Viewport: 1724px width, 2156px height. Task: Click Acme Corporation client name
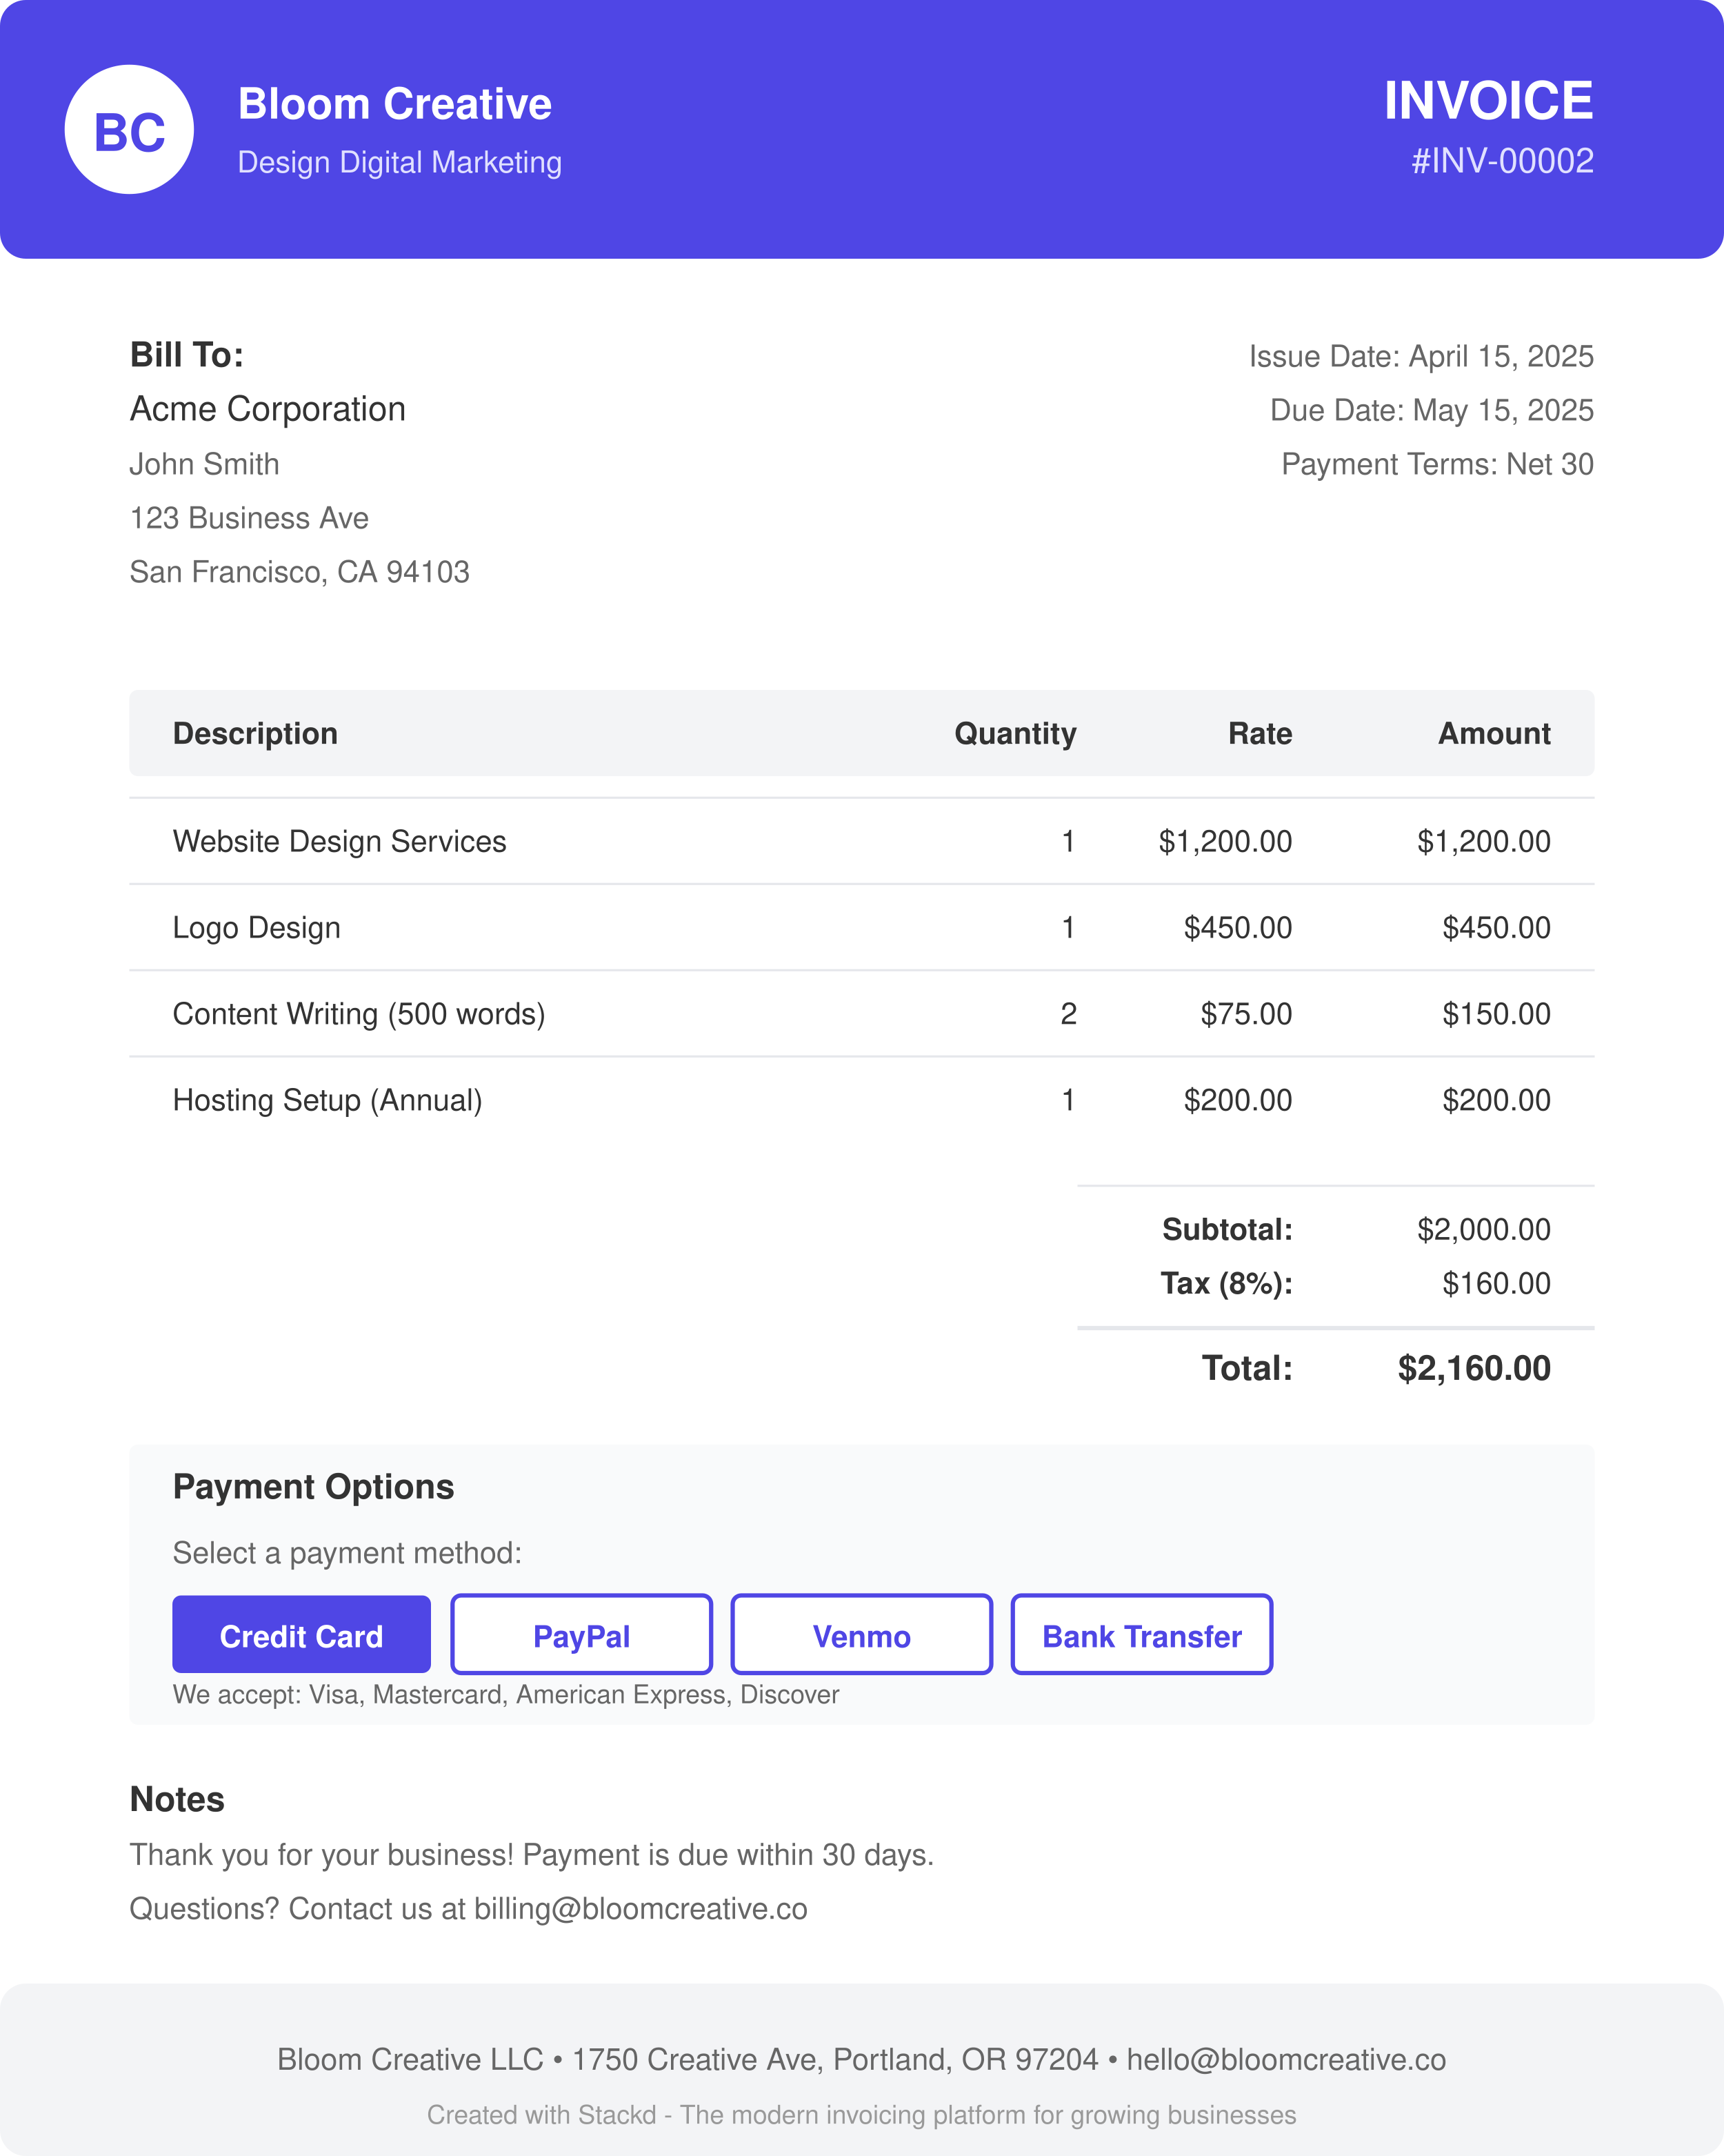(268, 409)
